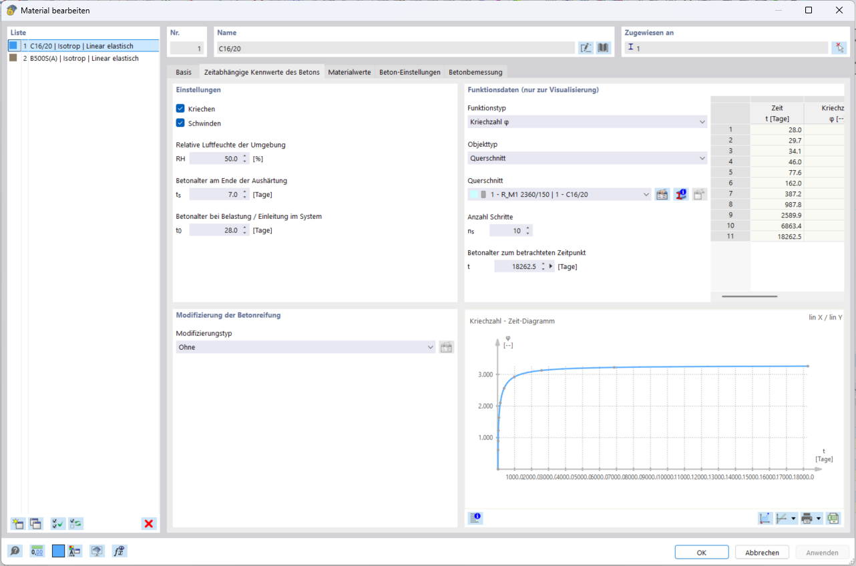Click the horizontal scrollbar under the data table
The width and height of the screenshot is (856, 566).
[749, 296]
